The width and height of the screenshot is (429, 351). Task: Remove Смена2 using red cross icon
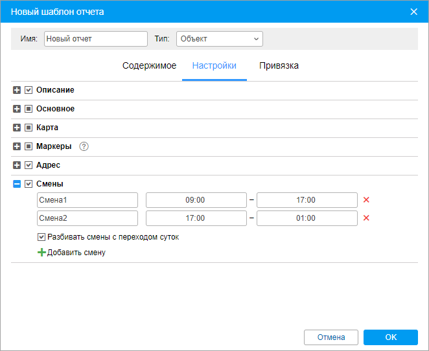[x=366, y=218]
